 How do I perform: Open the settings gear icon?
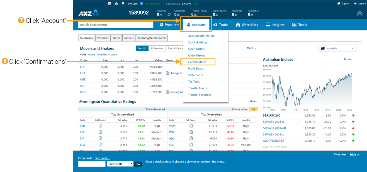click(123, 4)
